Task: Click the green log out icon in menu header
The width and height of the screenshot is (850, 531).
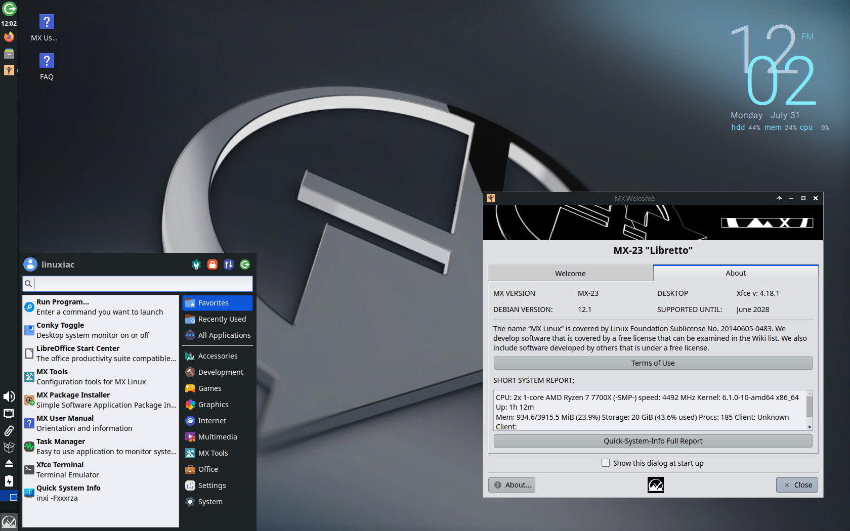Action: coord(245,264)
